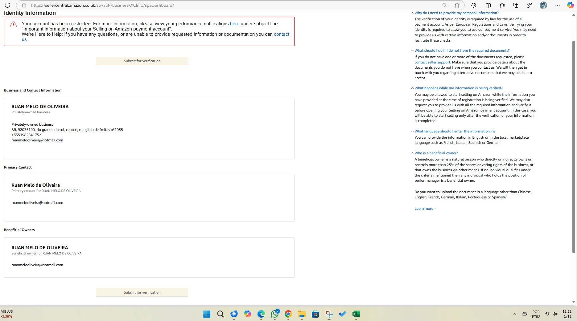Open the browser Extensions puzzle icon
The image size is (577, 321).
point(473,5)
